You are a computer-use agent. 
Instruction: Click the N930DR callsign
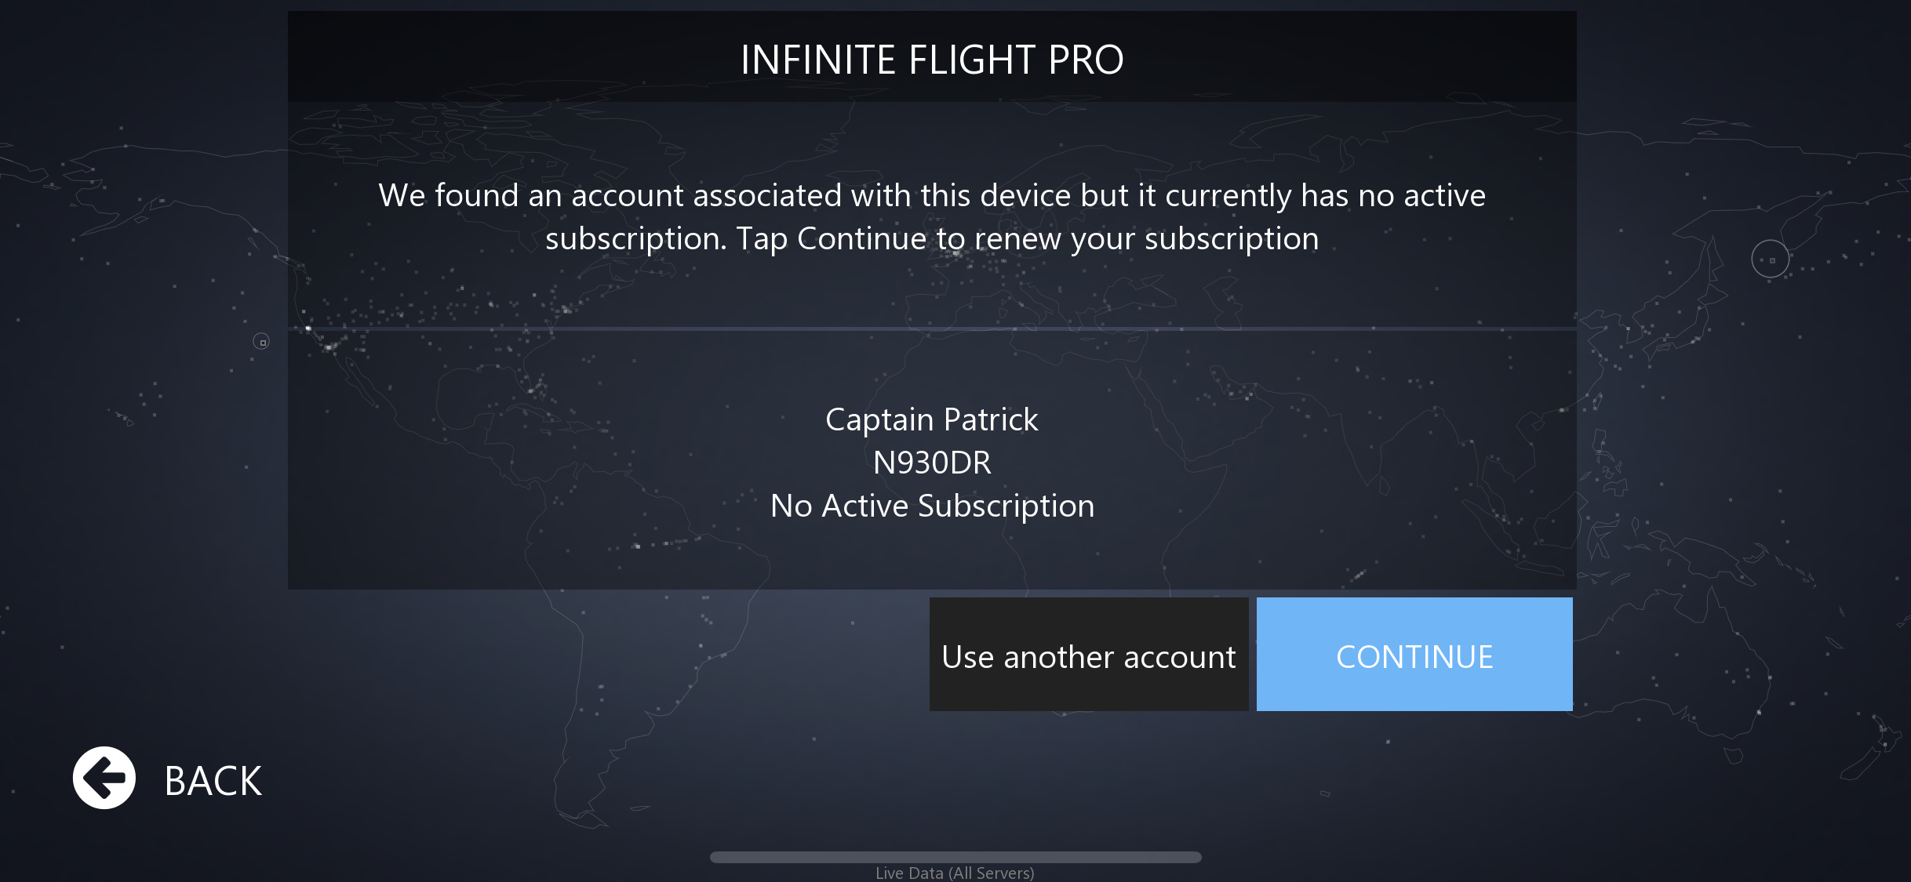931,463
